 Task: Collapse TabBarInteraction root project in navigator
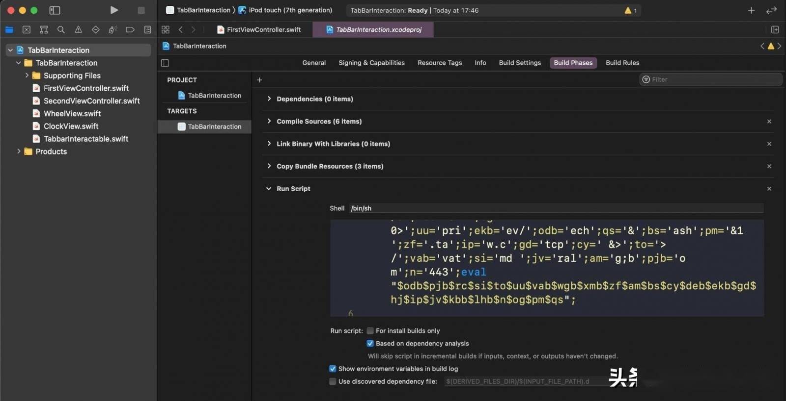(x=10, y=50)
